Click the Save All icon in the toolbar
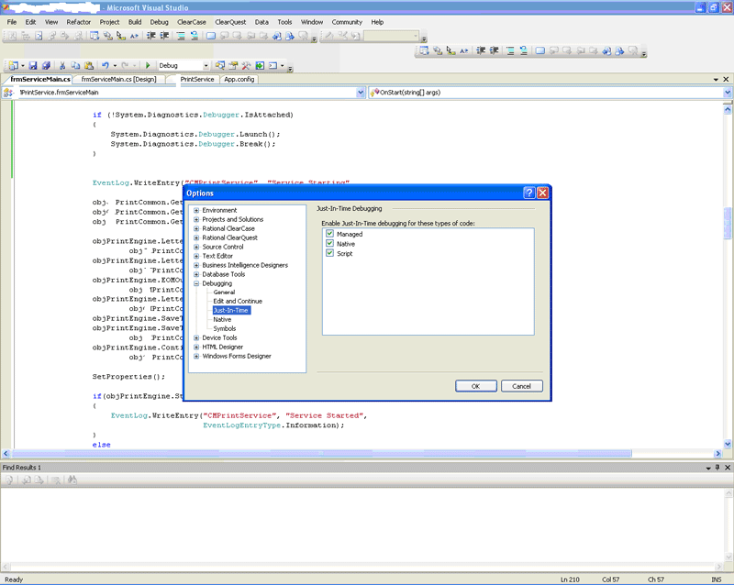734x585 pixels. pos(45,66)
